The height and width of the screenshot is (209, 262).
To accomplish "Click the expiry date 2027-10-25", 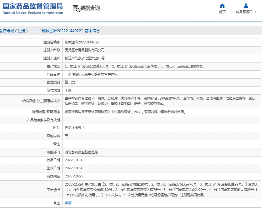I will [74, 176].
